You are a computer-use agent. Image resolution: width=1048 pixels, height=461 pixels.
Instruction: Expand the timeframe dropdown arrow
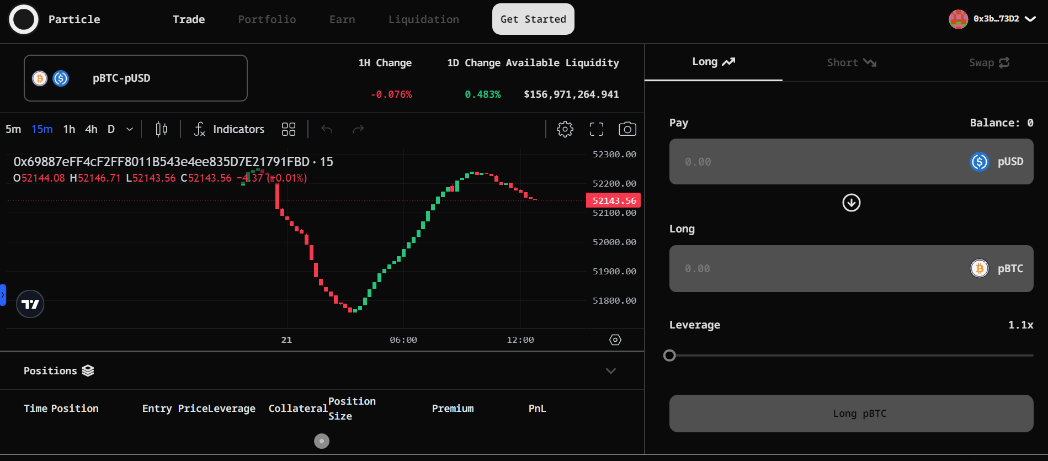[x=130, y=129]
